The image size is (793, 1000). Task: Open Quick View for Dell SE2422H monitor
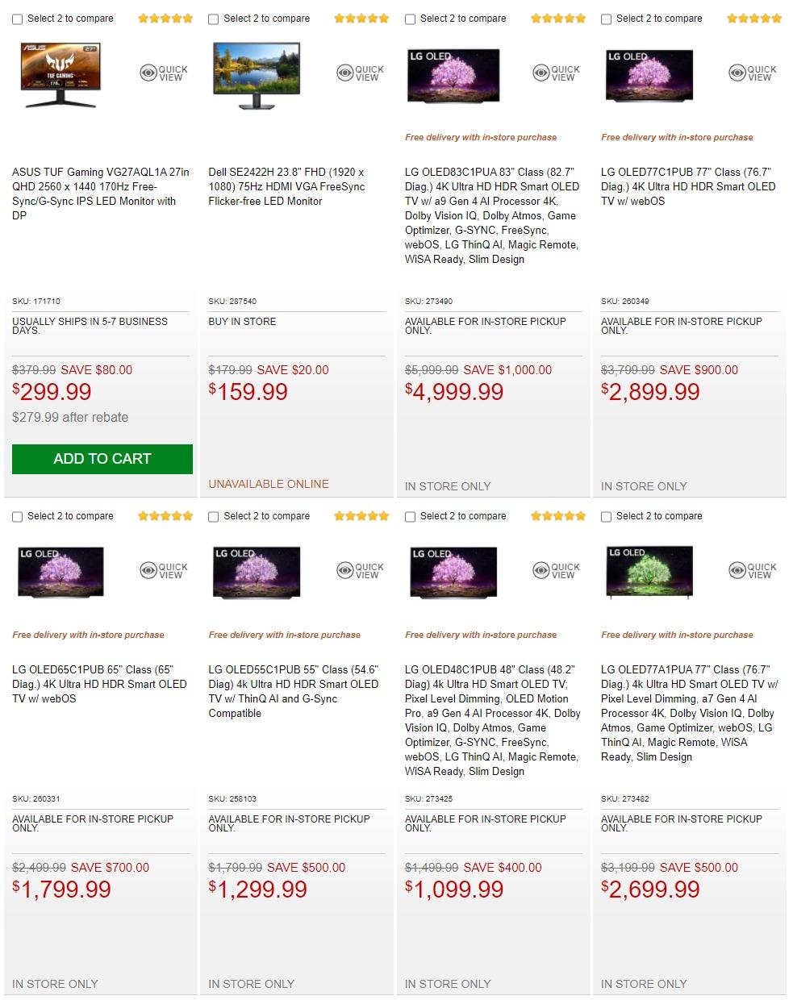pos(360,73)
